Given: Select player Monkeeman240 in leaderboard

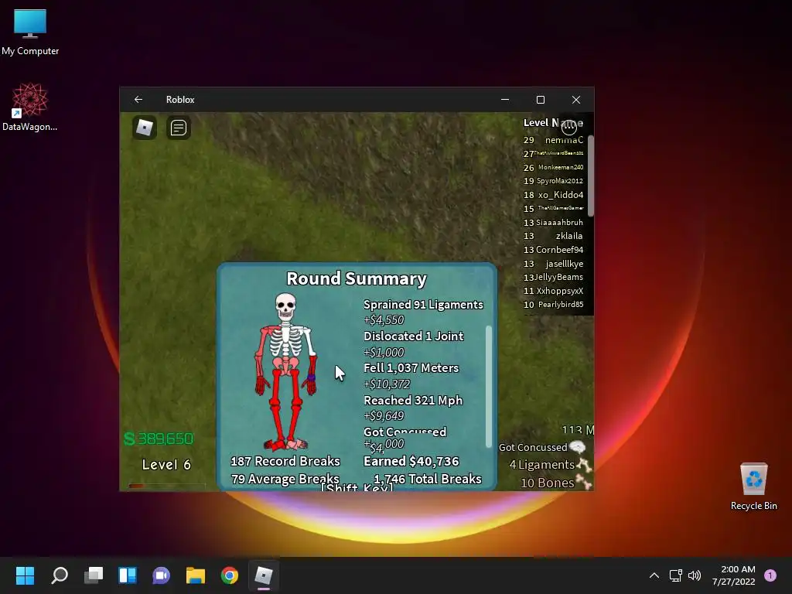Looking at the screenshot, I should coord(561,167).
